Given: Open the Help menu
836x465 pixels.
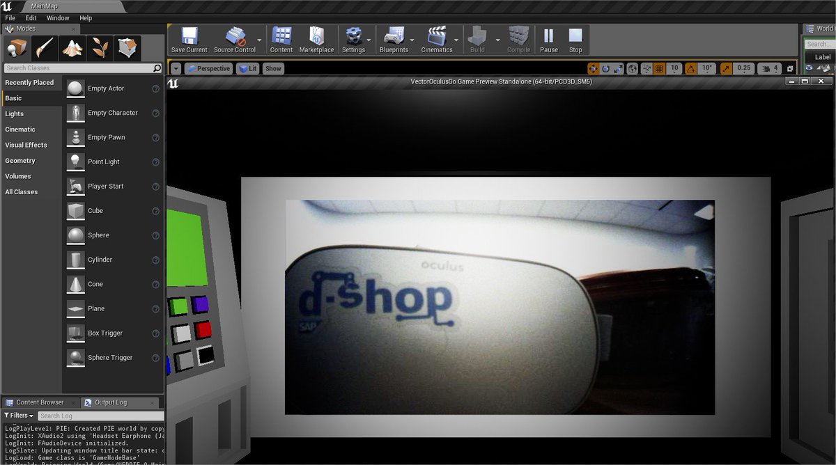Looking at the screenshot, I should pos(86,17).
